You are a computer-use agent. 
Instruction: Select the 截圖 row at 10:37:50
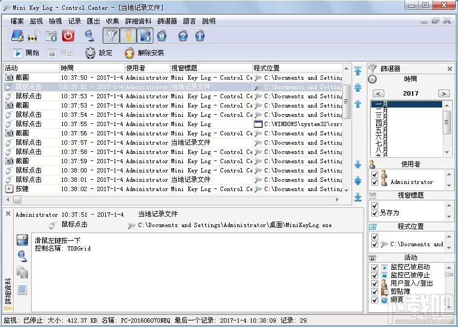[x=173, y=78]
